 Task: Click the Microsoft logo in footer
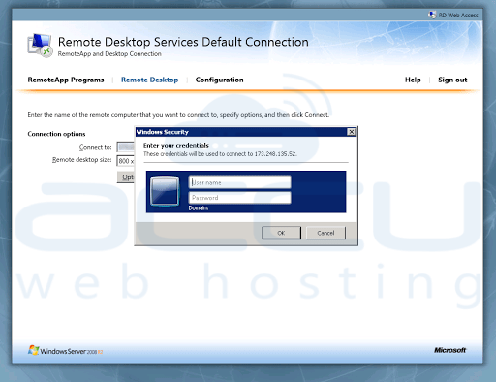449,350
